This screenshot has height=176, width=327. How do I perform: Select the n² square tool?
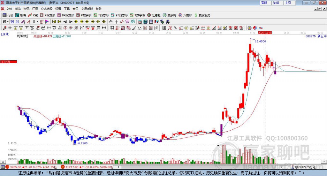(x=54, y=28)
